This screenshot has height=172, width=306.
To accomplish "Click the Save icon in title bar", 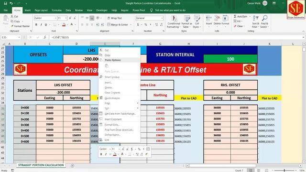I will pyautogui.click(x=5, y=3).
